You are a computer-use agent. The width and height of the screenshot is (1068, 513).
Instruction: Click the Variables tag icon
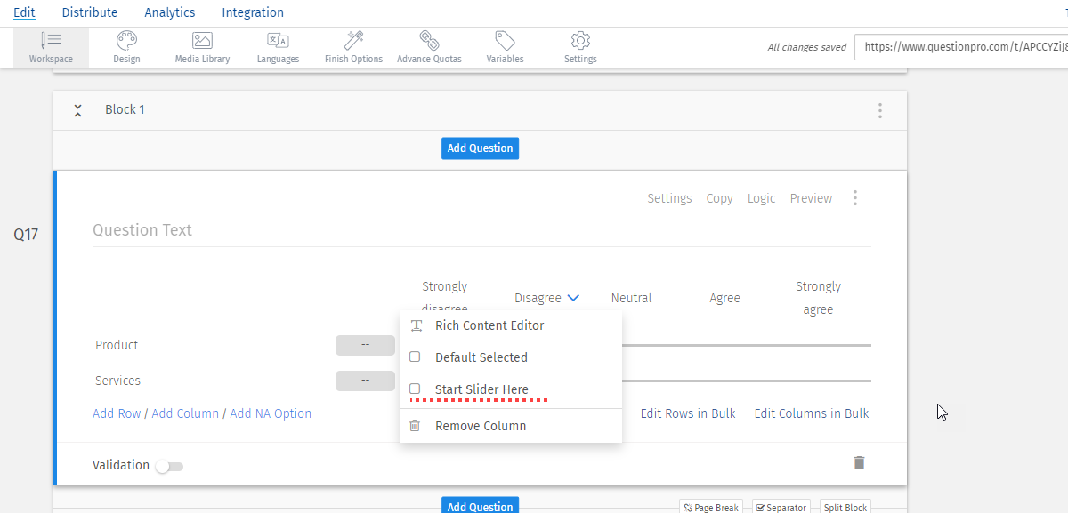tap(505, 41)
